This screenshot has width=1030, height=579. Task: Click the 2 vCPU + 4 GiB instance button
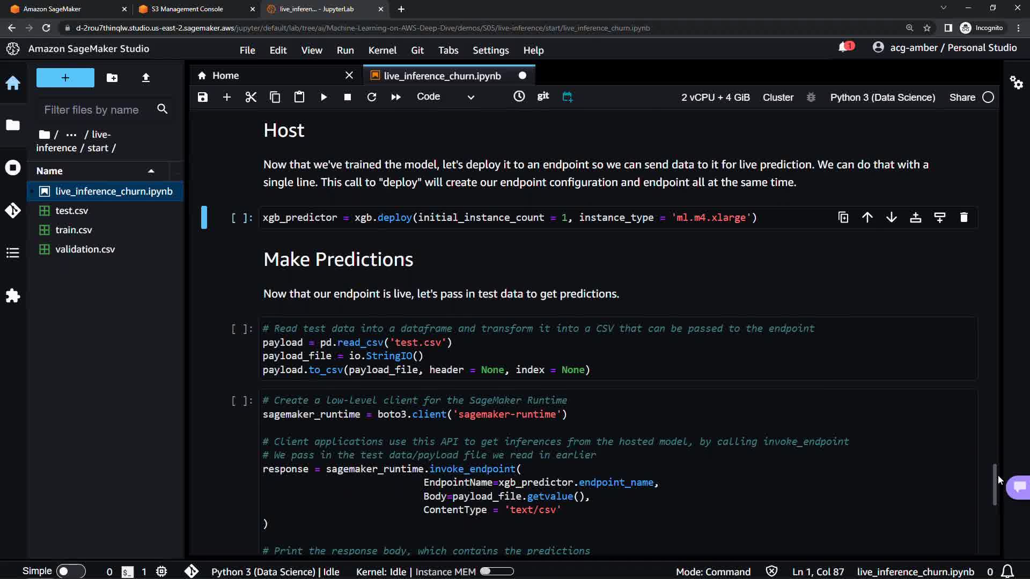pyautogui.click(x=715, y=97)
